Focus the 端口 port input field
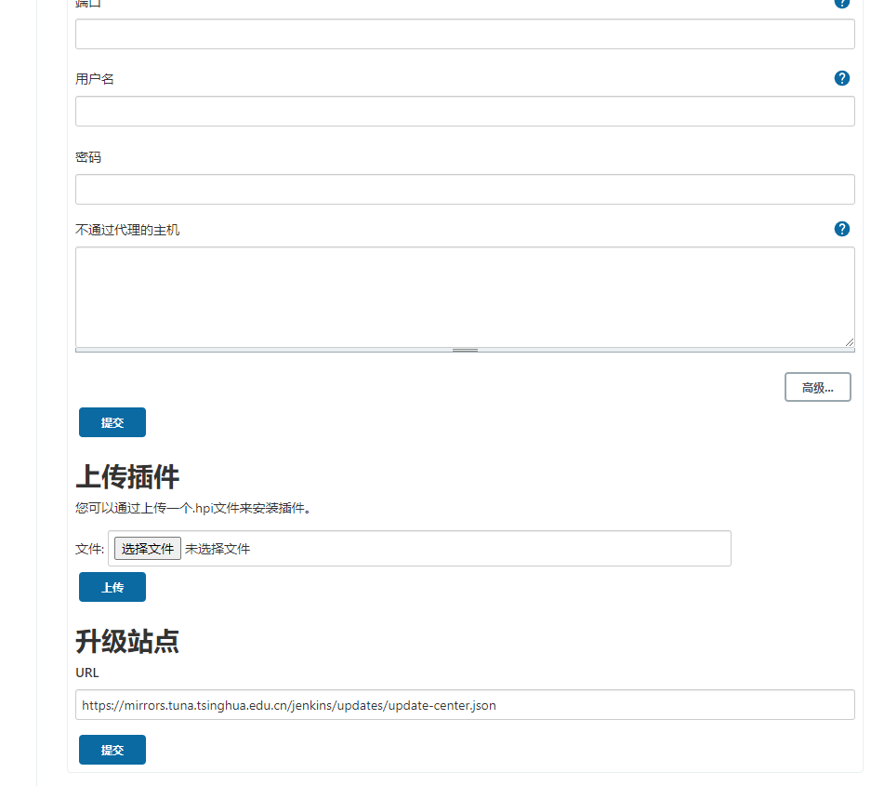The width and height of the screenshot is (884, 786). pos(465,33)
